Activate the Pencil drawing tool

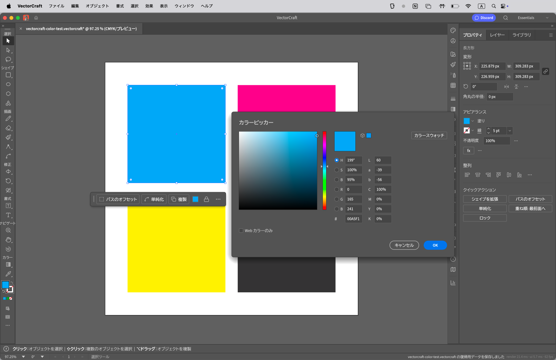[x=8, y=119]
